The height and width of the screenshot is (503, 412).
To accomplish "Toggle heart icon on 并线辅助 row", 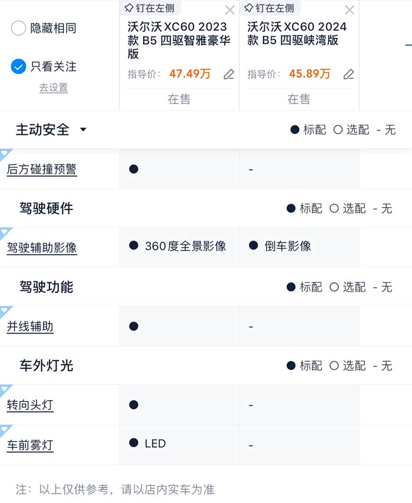I will [x=5, y=311].
